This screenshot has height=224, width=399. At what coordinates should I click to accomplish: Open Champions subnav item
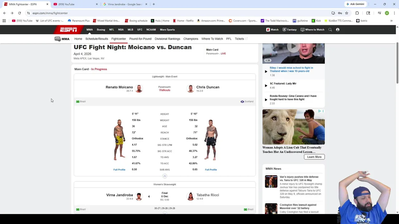click(191, 39)
